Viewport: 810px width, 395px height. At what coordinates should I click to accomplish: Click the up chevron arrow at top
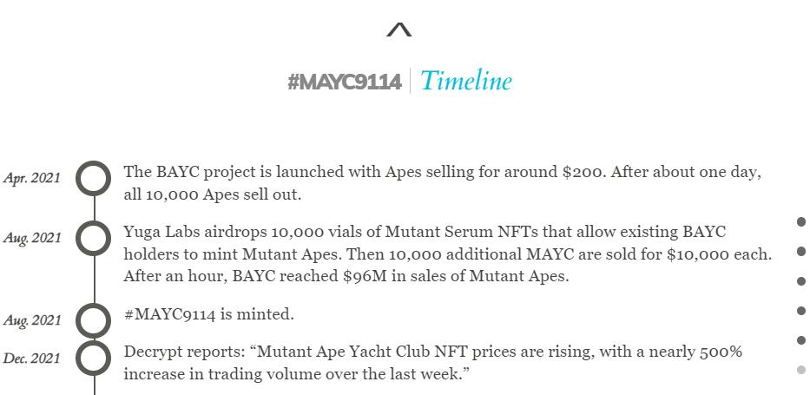[398, 30]
